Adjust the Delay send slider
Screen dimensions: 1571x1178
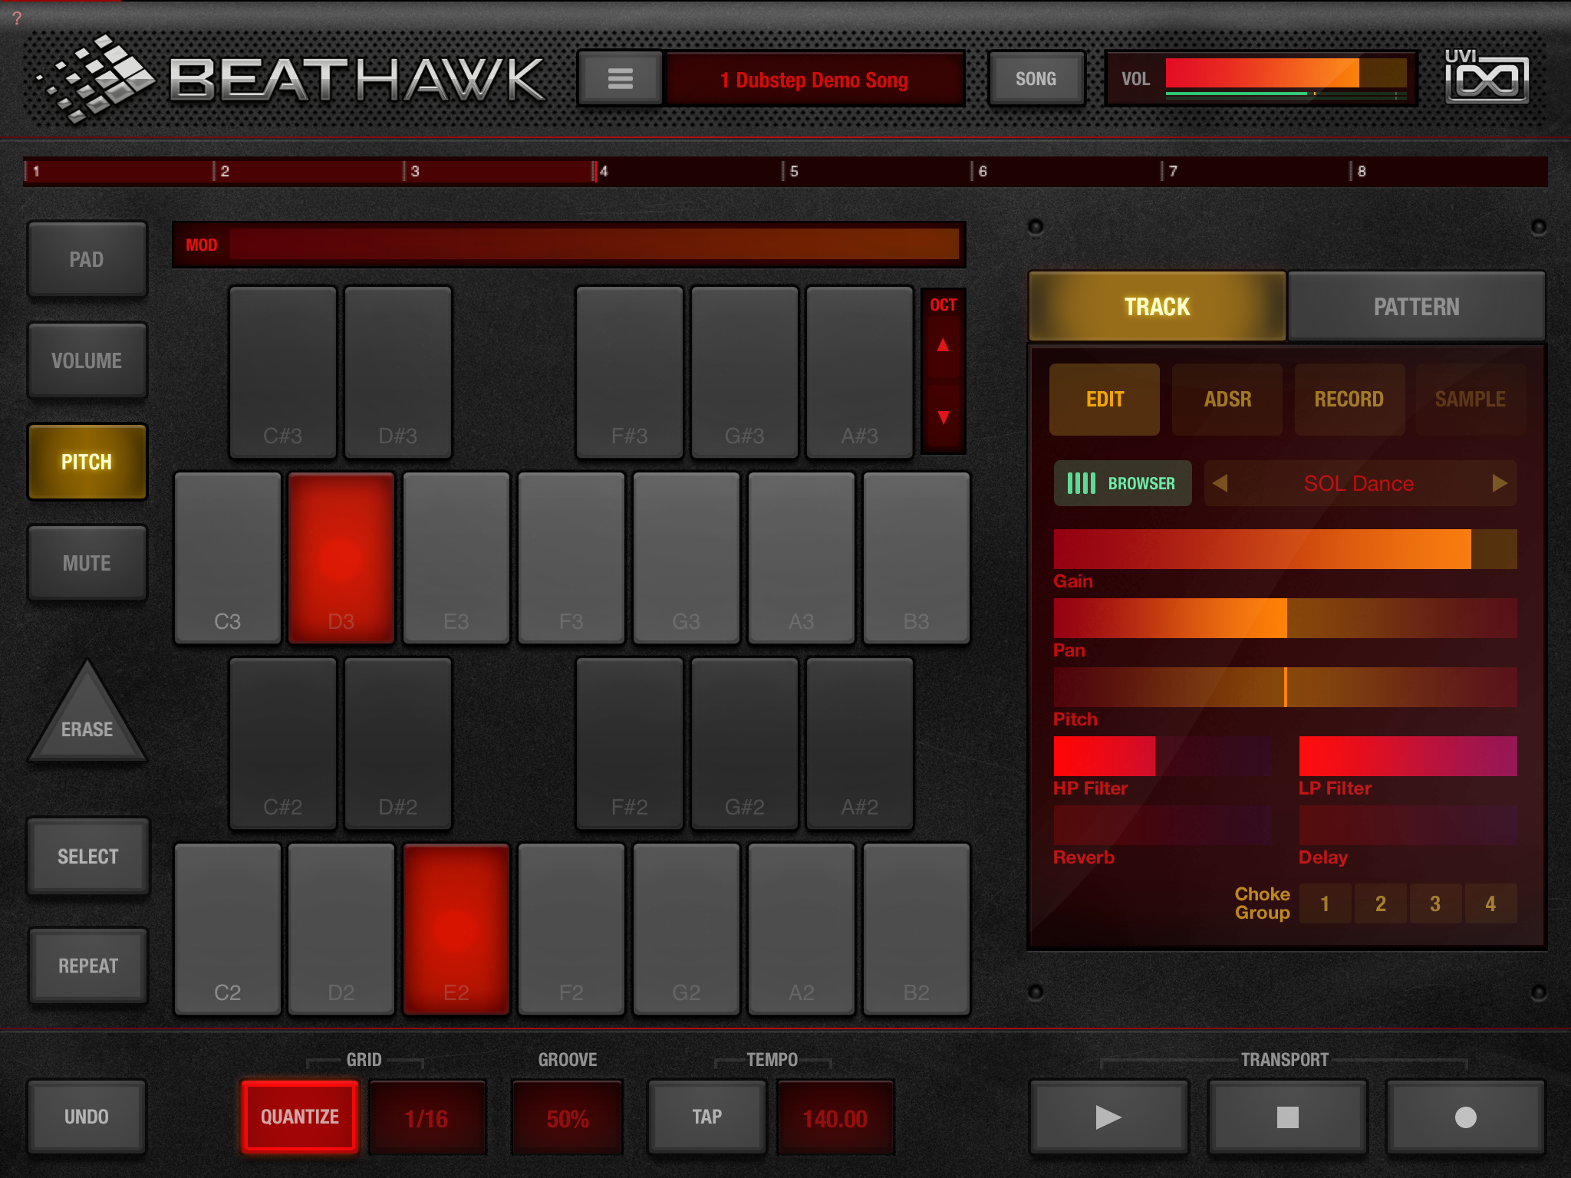(x=1408, y=825)
